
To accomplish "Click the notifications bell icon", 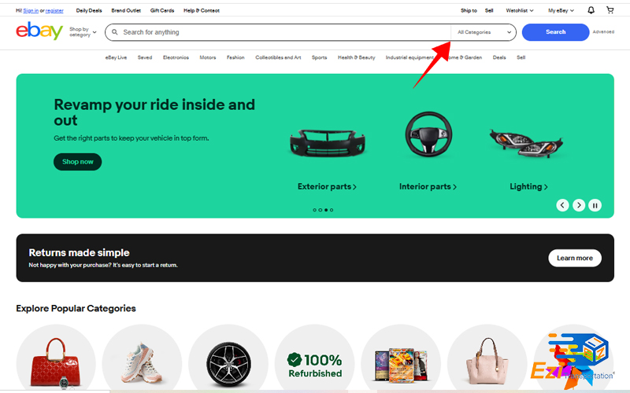I will (591, 10).
